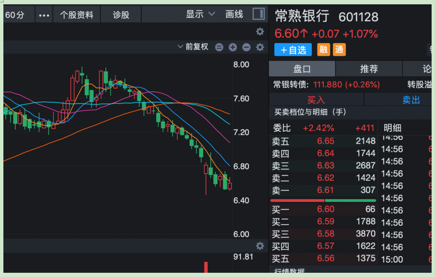This screenshot has height=277, width=435.
Task: Click the red 买入 buy button
Action: [x=316, y=100]
